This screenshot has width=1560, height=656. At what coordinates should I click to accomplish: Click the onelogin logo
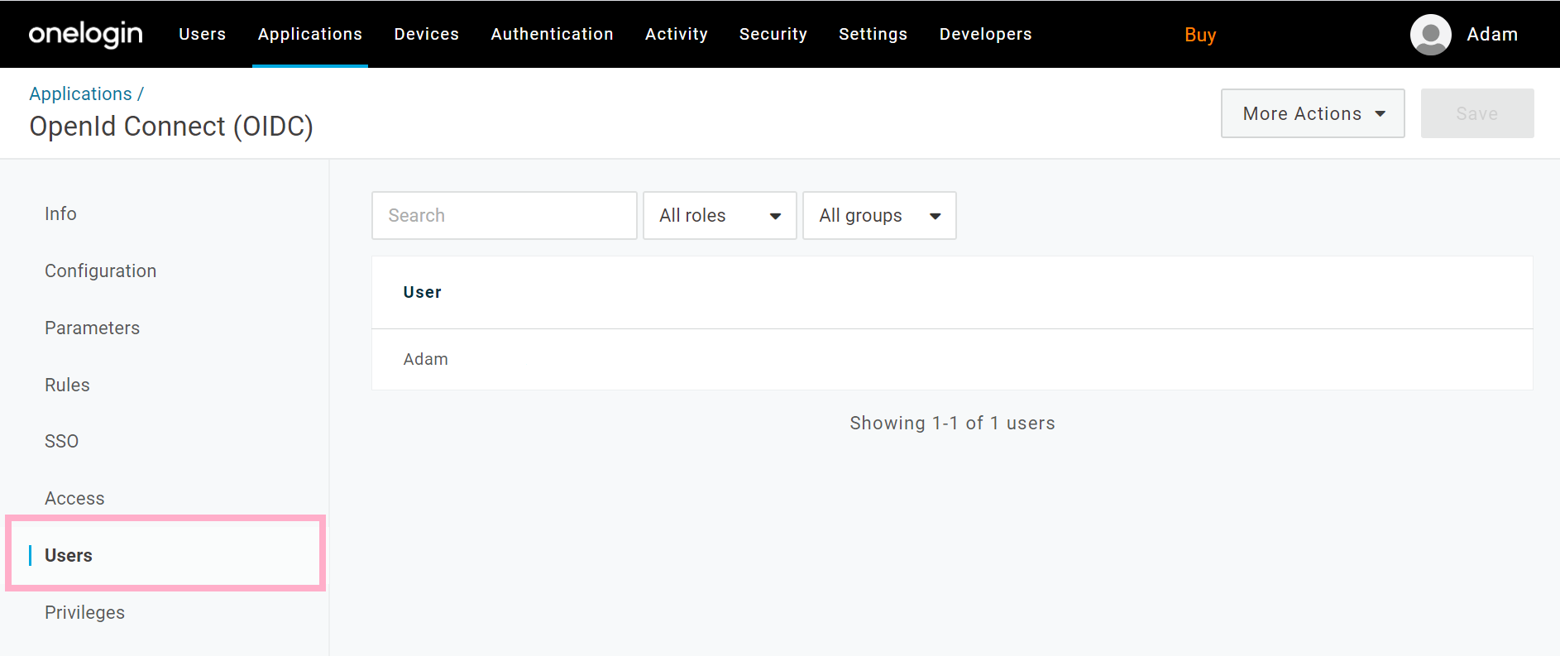pyautogui.click(x=86, y=34)
